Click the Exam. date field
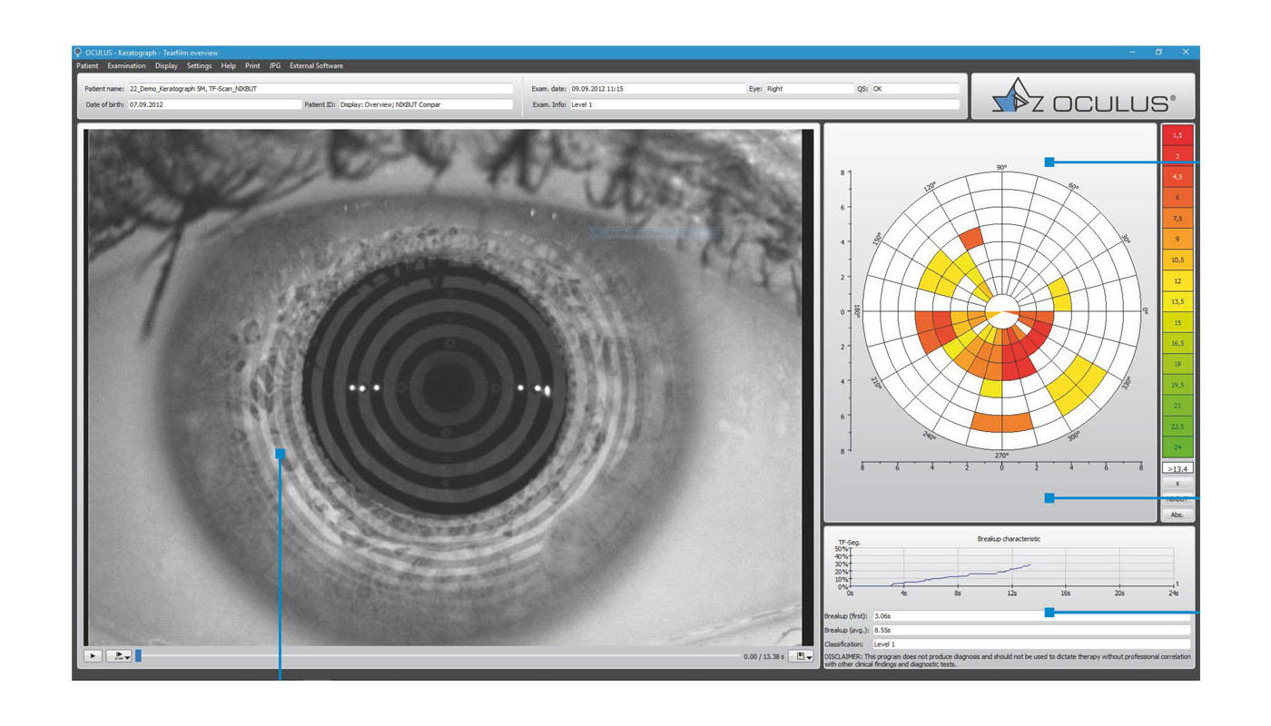 point(657,89)
